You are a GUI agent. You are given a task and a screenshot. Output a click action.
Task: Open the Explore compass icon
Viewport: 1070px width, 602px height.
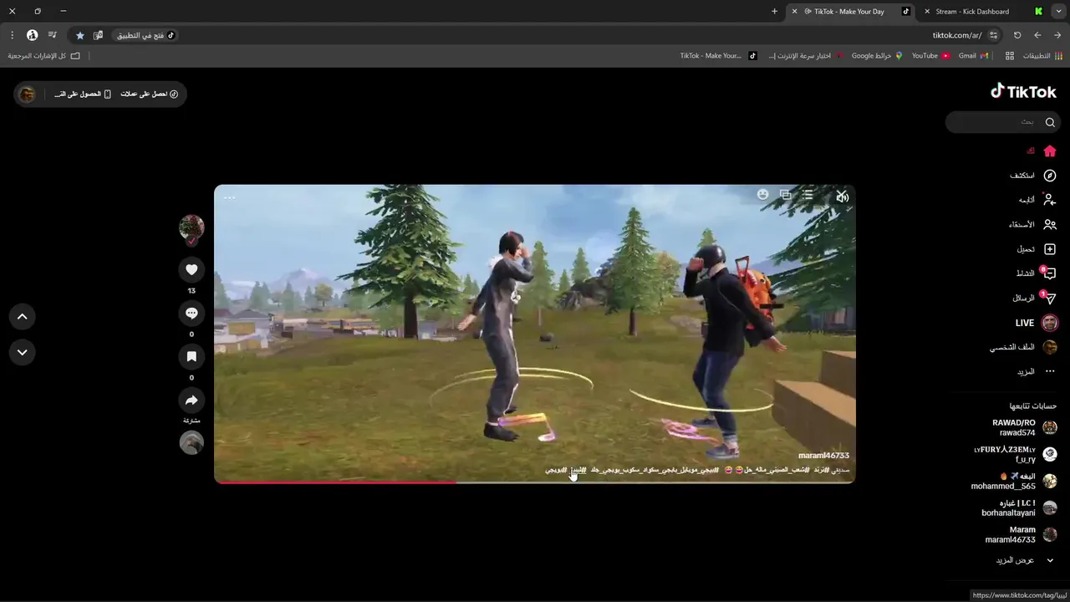pyautogui.click(x=1050, y=176)
